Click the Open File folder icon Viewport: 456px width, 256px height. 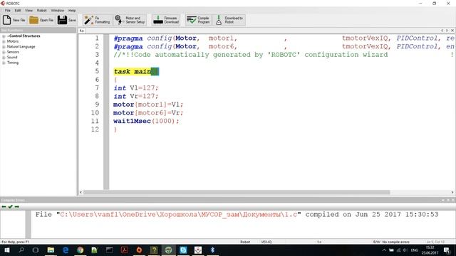point(33,20)
